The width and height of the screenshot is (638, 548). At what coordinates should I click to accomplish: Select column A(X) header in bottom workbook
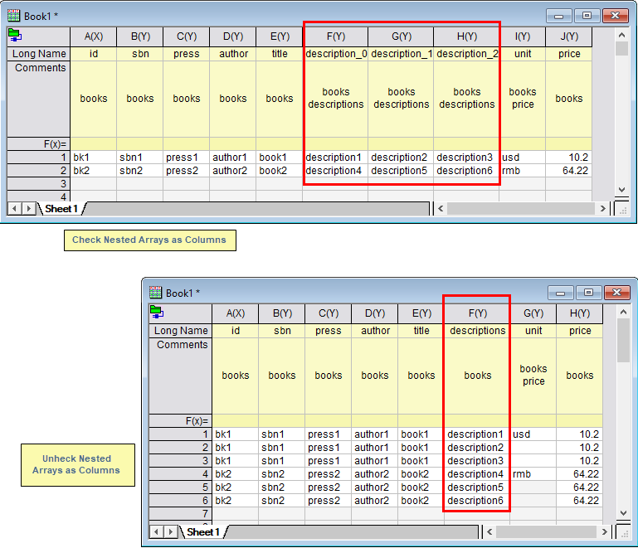pyautogui.click(x=235, y=313)
